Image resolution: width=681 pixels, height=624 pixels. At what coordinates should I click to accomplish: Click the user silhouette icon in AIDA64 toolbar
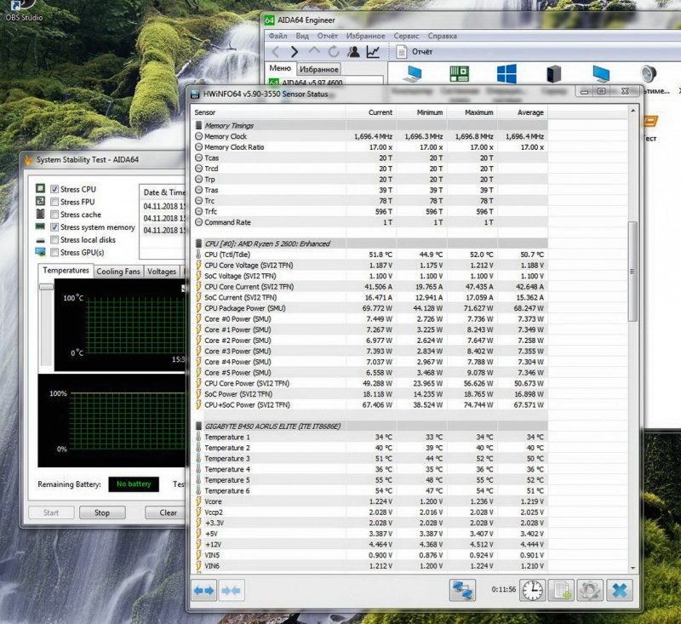tap(353, 52)
